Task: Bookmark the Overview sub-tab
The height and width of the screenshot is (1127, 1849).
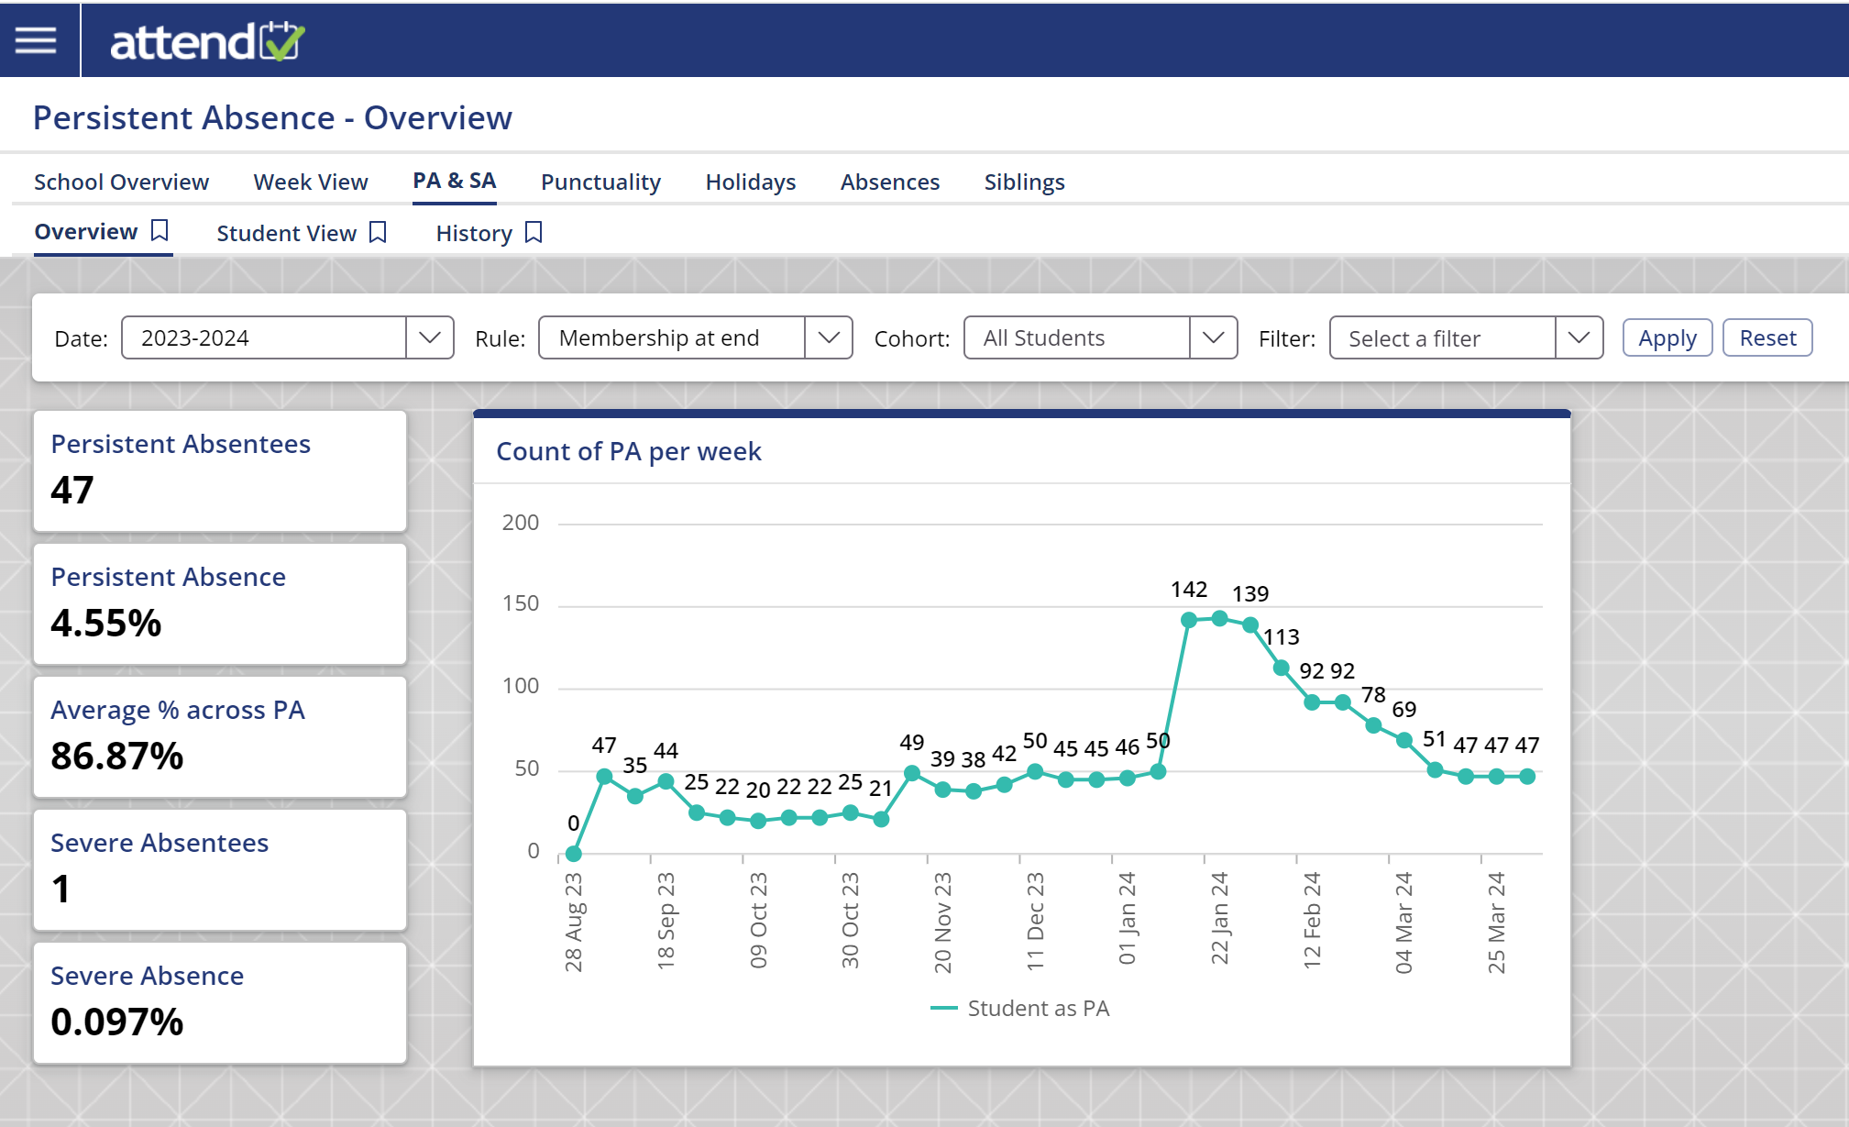Action: (x=160, y=230)
